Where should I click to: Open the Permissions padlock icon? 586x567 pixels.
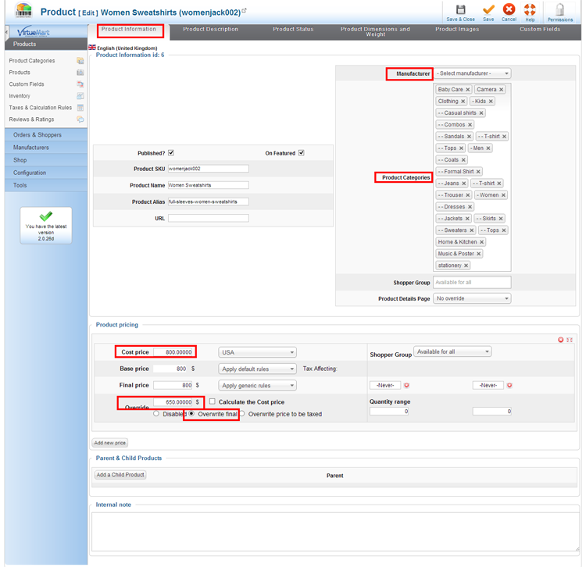[559, 10]
